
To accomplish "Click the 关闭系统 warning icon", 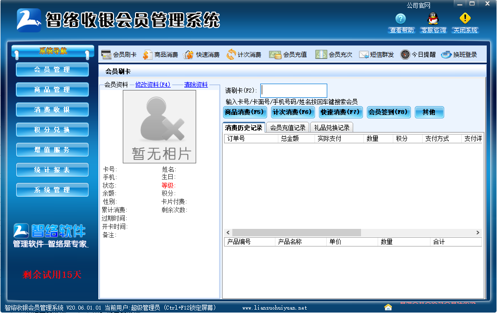I will pyautogui.click(x=465, y=18).
